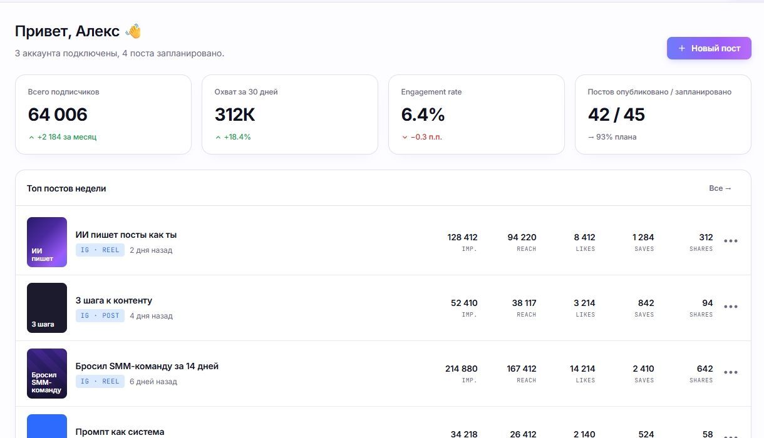The width and height of the screenshot is (764, 438).
Task: Click likes value '3 214'
Action: pyautogui.click(x=584, y=303)
